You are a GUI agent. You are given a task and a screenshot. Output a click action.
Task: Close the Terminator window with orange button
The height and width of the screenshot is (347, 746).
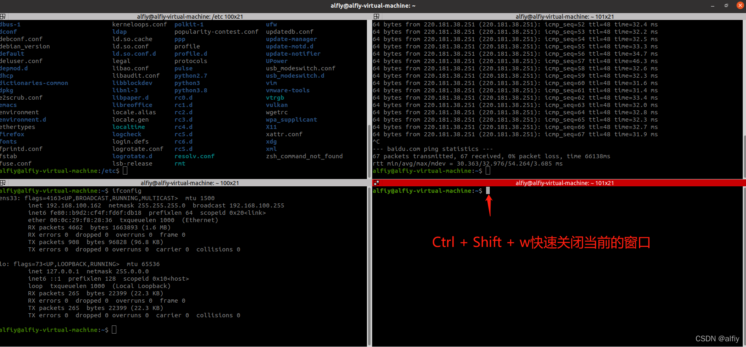(740, 5)
